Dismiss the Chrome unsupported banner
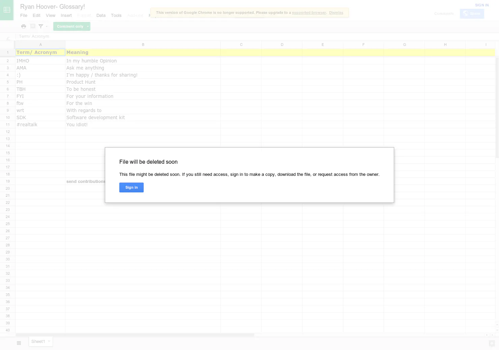Screen dimensions: 499x350 coord(336,12)
